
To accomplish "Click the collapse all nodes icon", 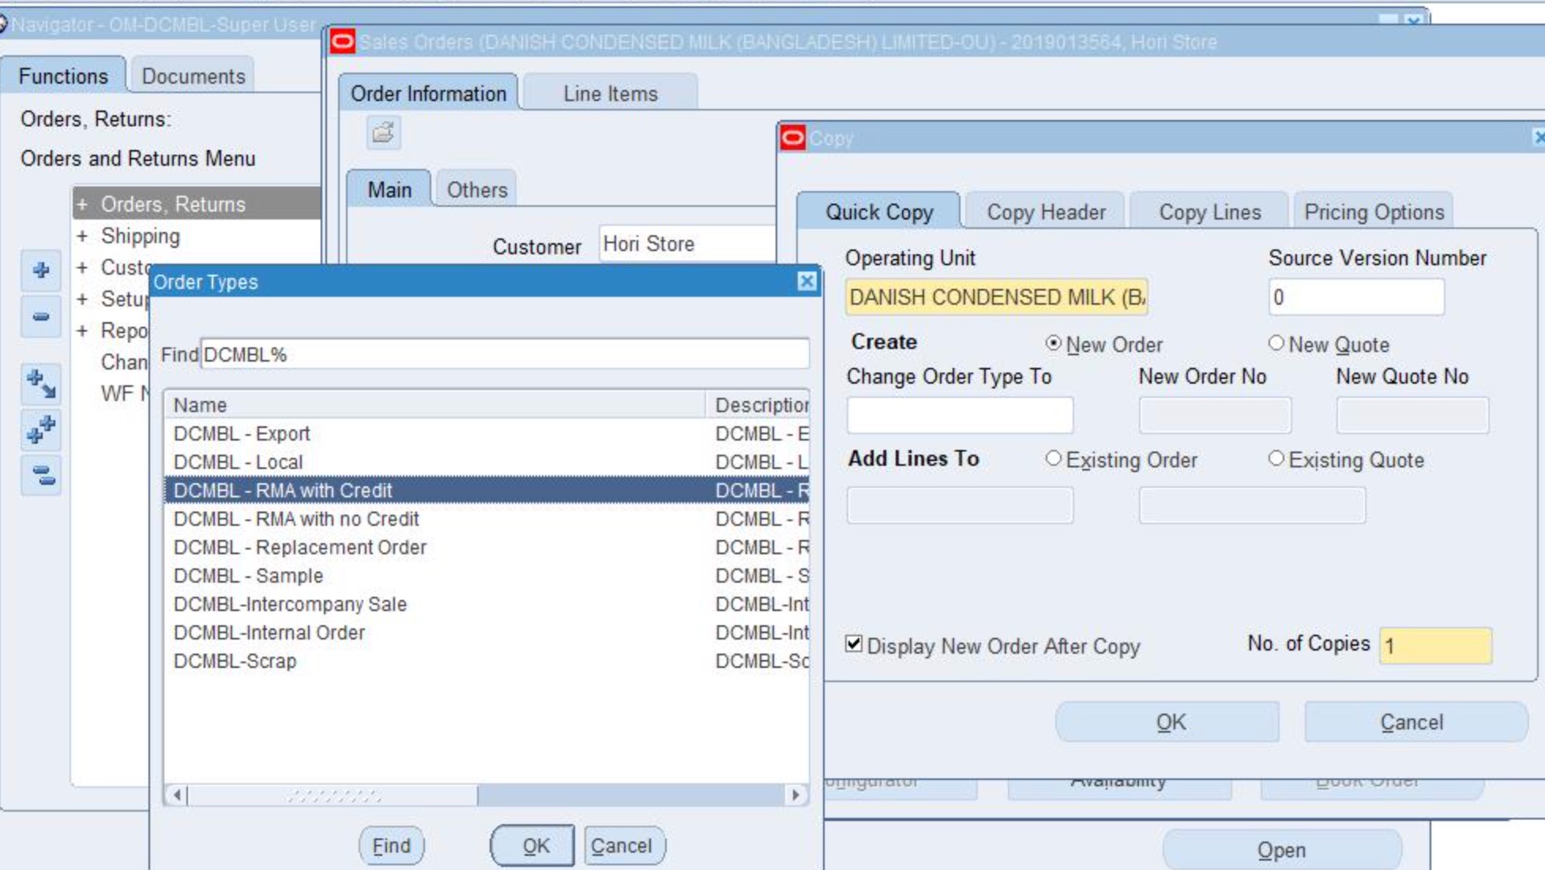I will coord(41,475).
